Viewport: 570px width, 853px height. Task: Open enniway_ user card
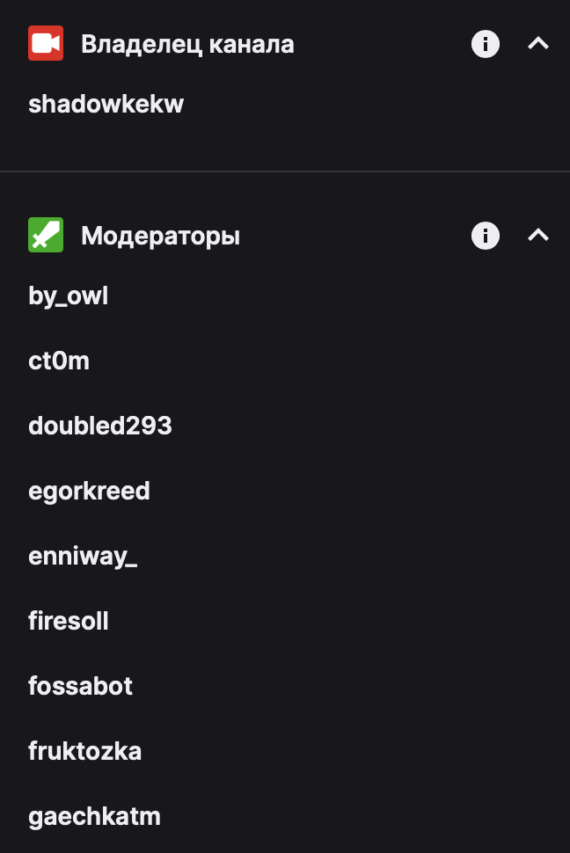pos(82,557)
